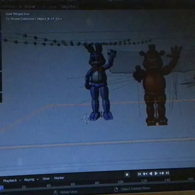
Task: Open the timeline View menu
Action: point(46,179)
